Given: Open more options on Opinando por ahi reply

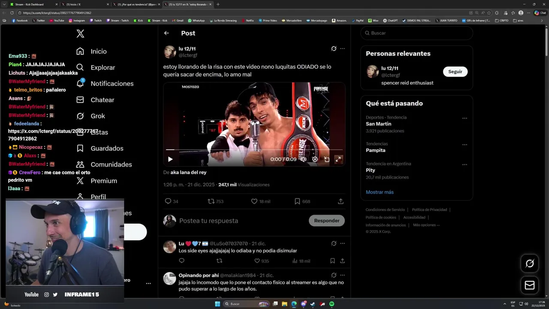Looking at the screenshot, I should (x=342, y=275).
